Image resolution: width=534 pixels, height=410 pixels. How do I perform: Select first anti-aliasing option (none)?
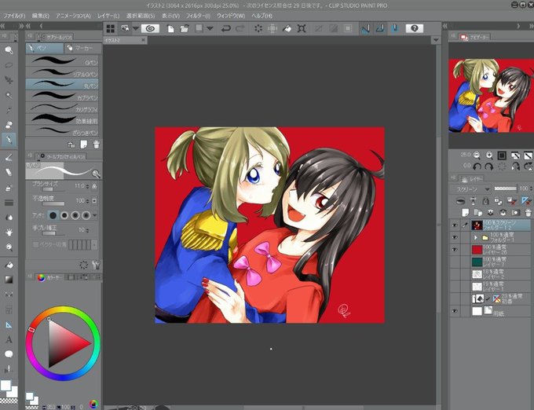click(53, 215)
